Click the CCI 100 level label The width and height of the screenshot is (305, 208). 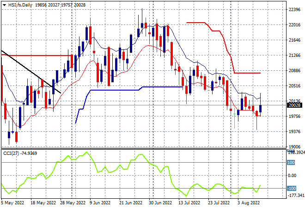coord(291,162)
